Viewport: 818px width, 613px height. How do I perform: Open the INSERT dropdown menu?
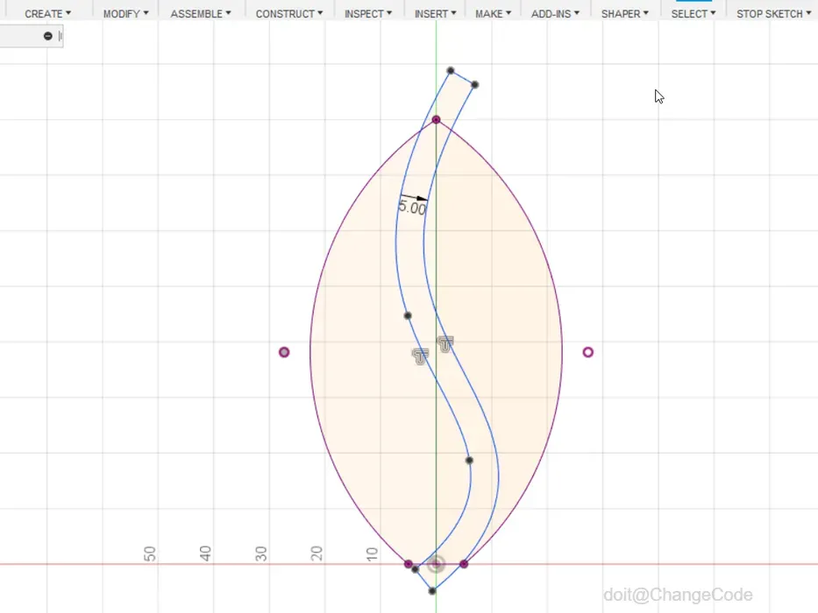pyautogui.click(x=435, y=13)
